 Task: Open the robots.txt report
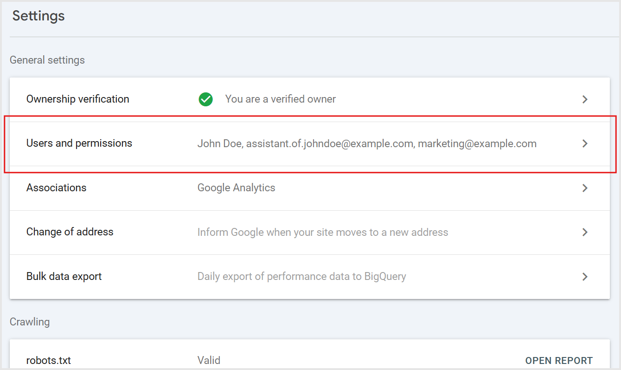coord(559,361)
